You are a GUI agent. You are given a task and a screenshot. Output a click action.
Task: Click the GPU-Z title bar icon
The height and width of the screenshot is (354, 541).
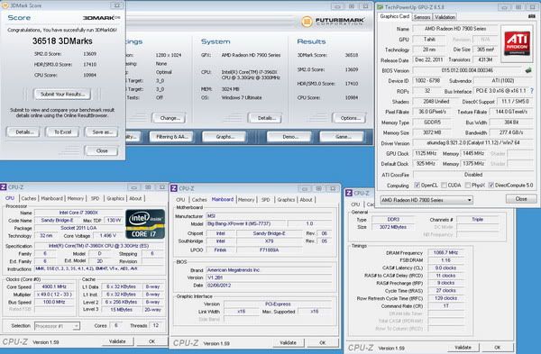[x=381, y=7]
